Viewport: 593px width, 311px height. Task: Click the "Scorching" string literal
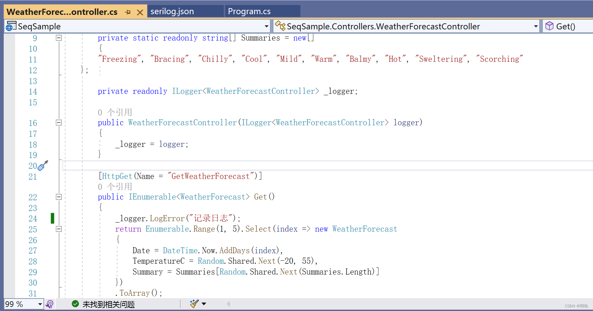[x=500, y=59]
